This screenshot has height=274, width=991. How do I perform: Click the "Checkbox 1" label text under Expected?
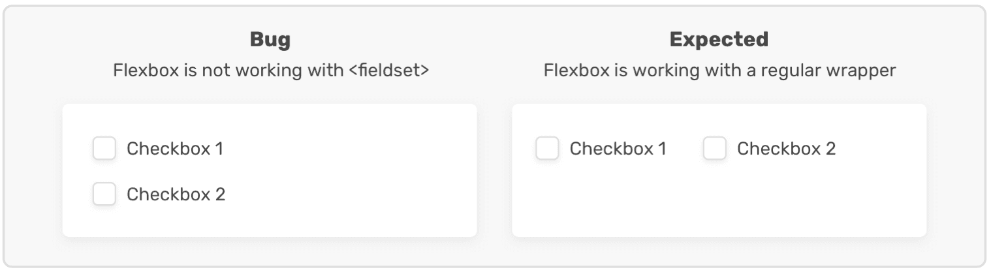tap(618, 149)
